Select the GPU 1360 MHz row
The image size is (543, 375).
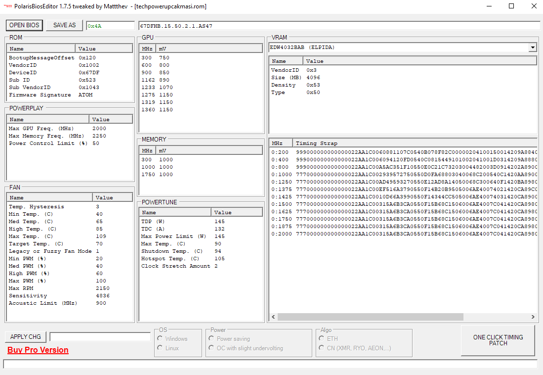201,110
